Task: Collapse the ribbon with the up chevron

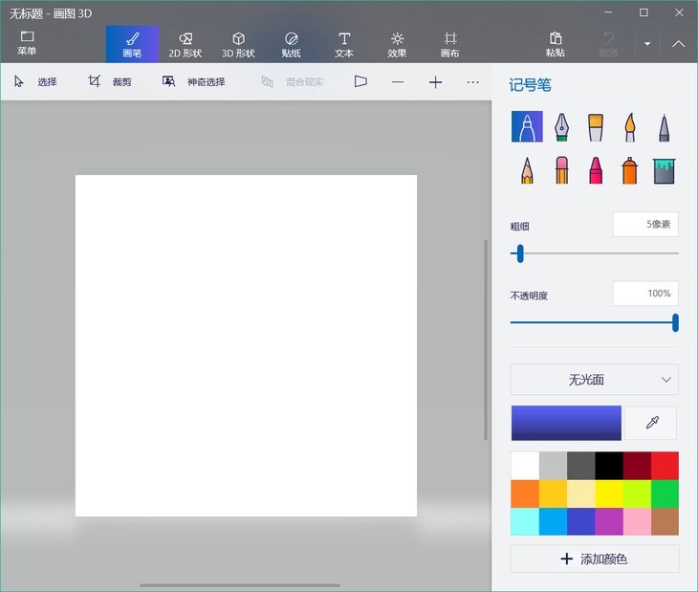Action: pyautogui.click(x=679, y=44)
